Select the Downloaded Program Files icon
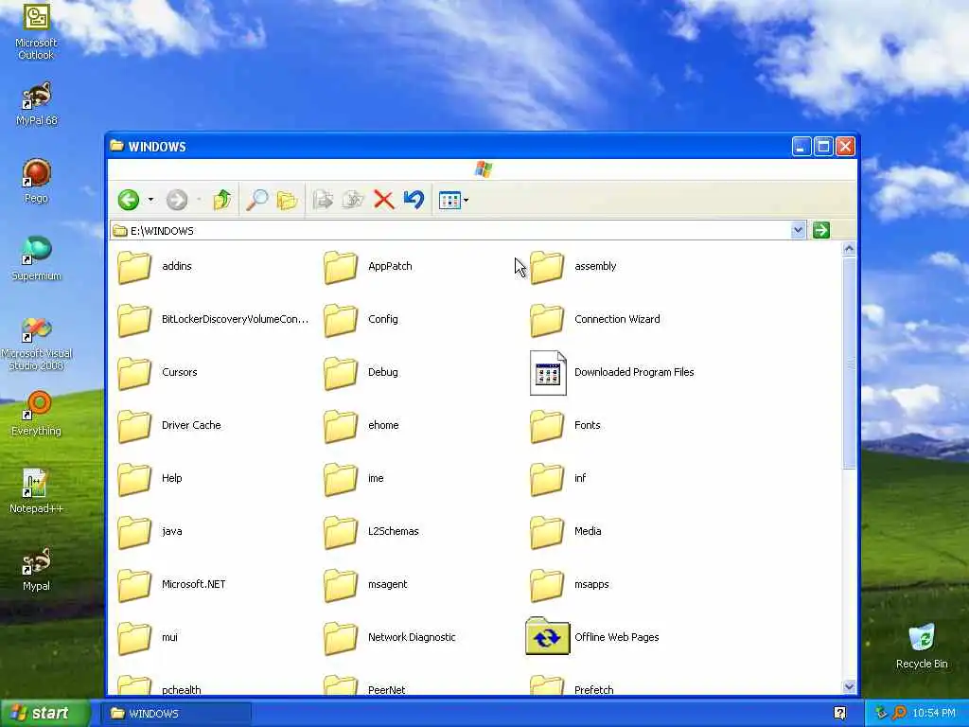969x727 pixels. click(612, 372)
